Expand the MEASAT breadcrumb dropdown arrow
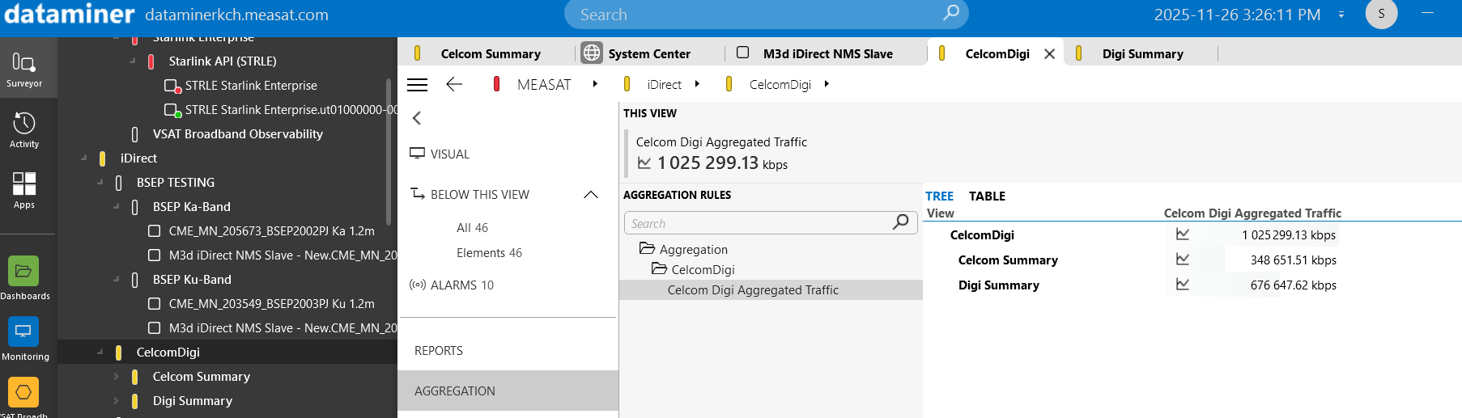1462x418 pixels. (x=595, y=84)
